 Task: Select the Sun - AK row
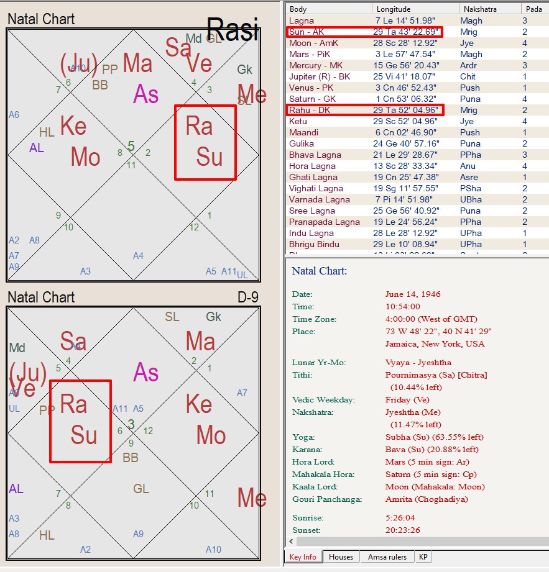coord(417,32)
